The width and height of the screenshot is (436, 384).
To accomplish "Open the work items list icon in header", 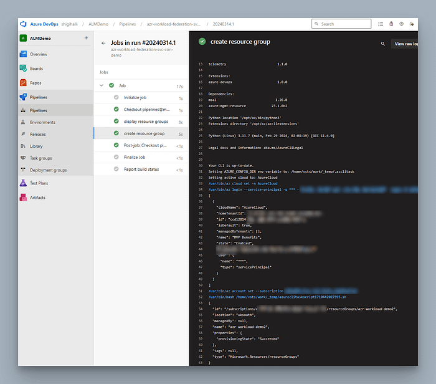I will [381, 24].
